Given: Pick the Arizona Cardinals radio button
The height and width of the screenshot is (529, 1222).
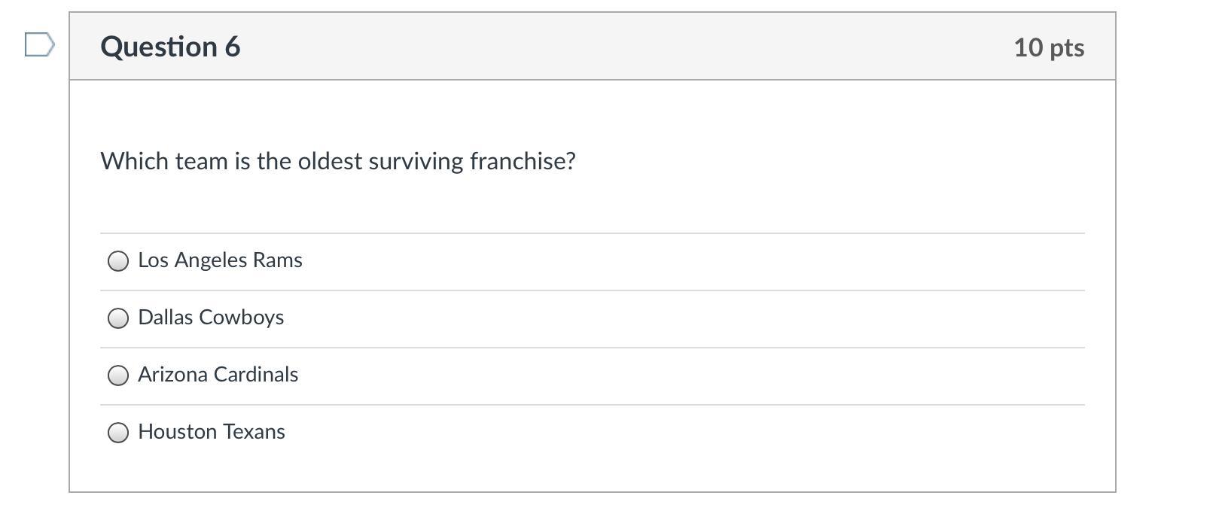Looking at the screenshot, I should pos(118,375).
